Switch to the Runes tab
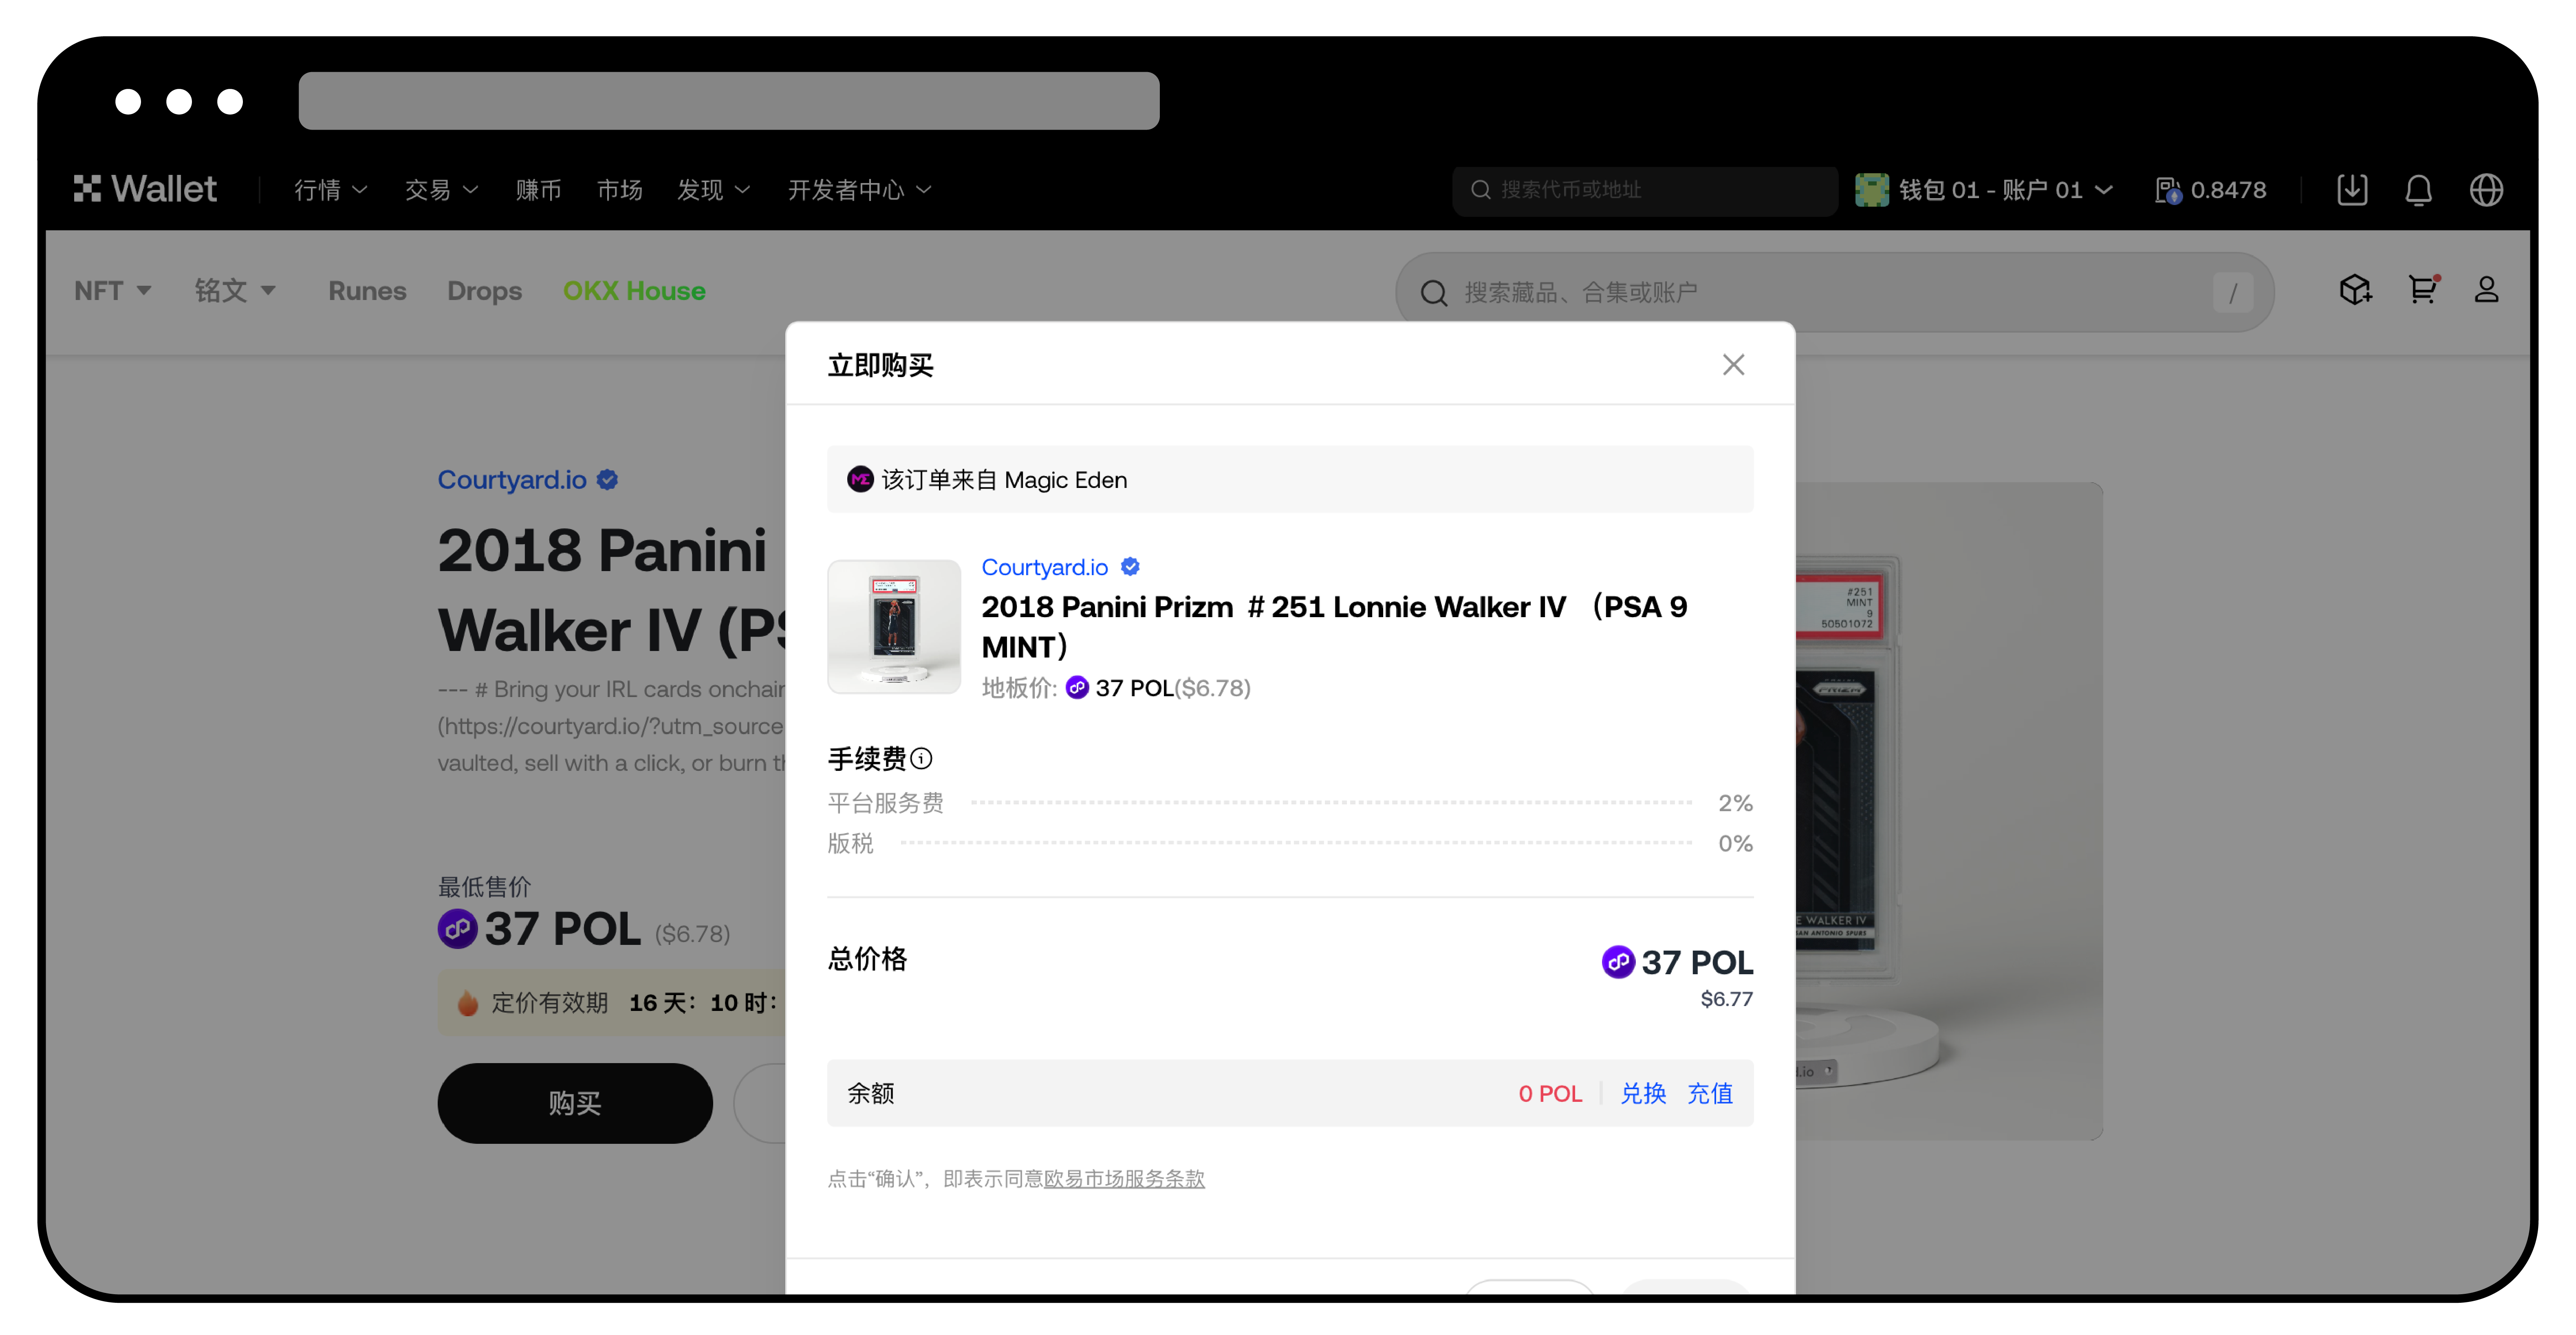Viewport: 2576px width, 1335px height. tap(367, 291)
